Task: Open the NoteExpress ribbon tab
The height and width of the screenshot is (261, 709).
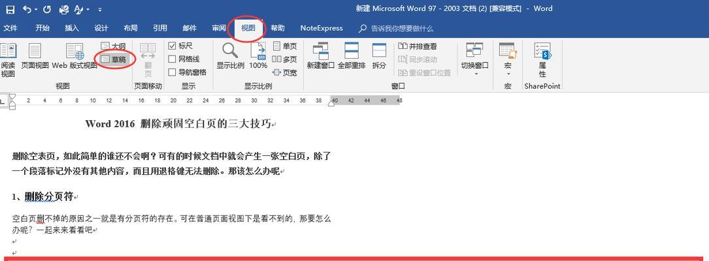Action: (322, 28)
